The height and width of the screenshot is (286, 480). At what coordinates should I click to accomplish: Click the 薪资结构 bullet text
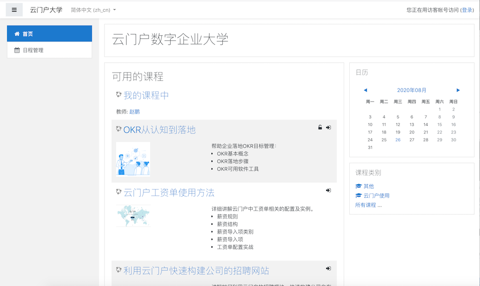[x=227, y=224]
